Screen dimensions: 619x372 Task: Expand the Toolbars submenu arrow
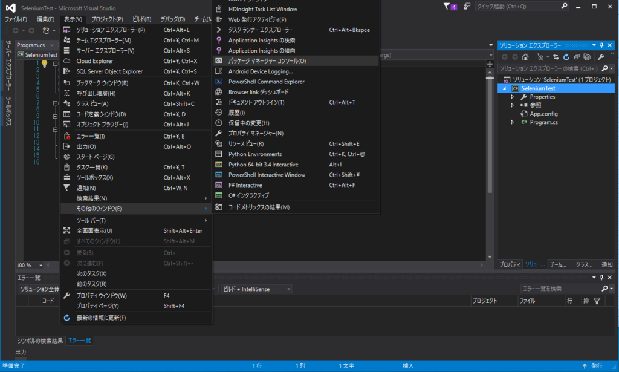pyautogui.click(x=206, y=220)
